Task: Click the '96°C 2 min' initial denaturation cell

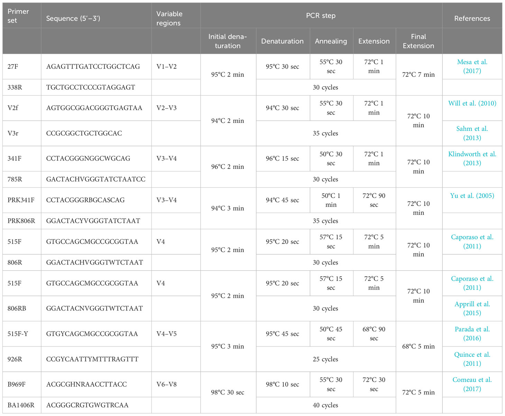Action: pyautogui.click(x=228, y=167)
